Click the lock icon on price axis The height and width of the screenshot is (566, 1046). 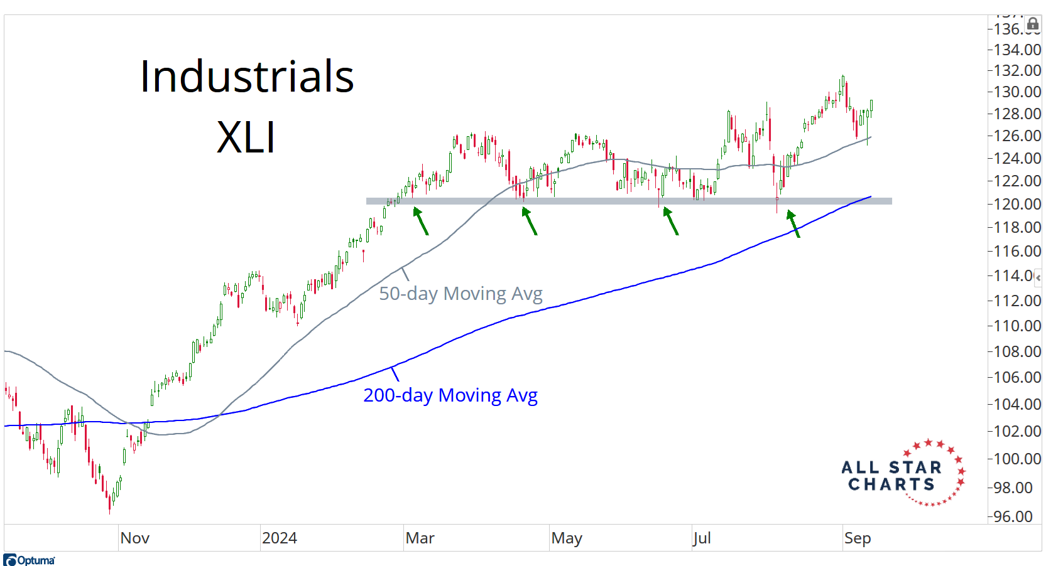(x=1033, y=24)
